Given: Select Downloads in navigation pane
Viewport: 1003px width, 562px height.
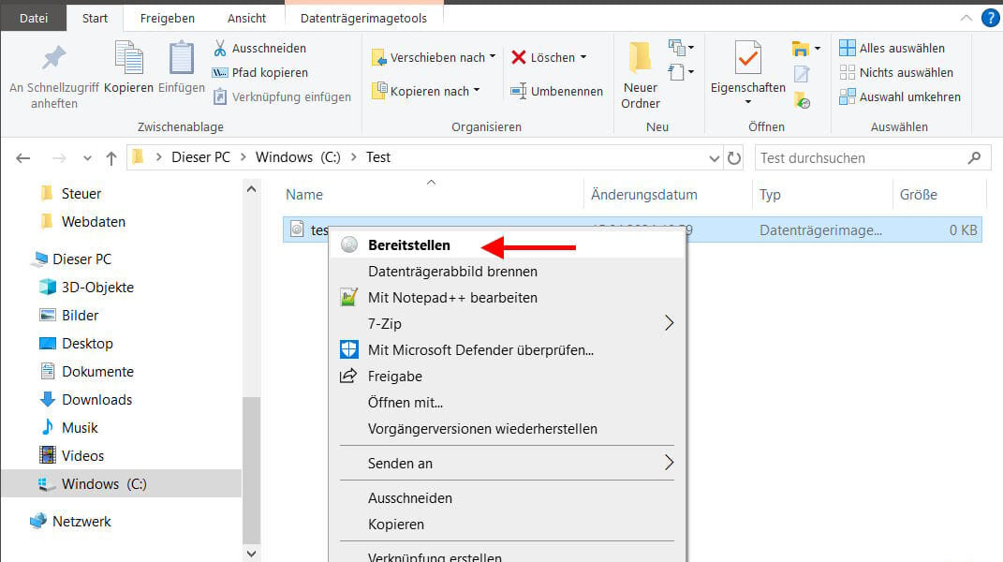Looking at the screenshot, I should pos(96,399).
